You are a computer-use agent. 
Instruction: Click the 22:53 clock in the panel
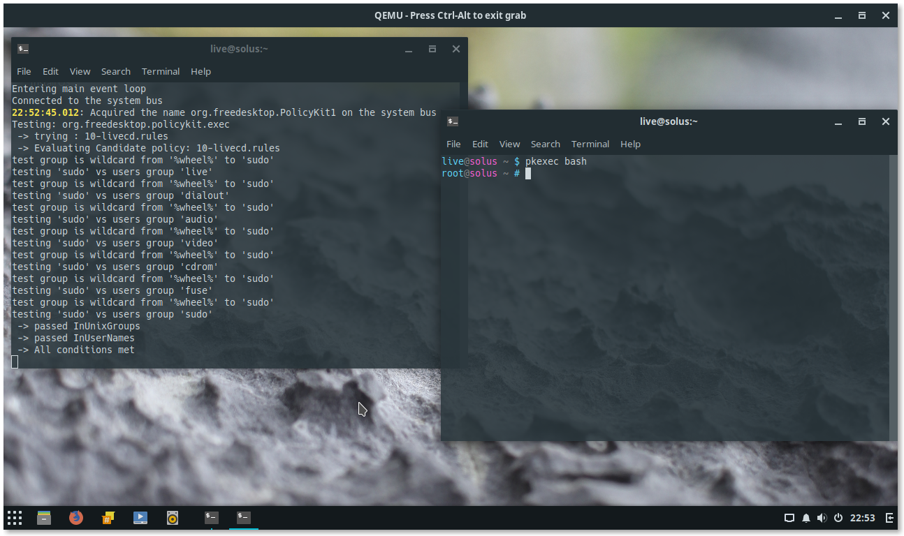click(x=863, y=518)
